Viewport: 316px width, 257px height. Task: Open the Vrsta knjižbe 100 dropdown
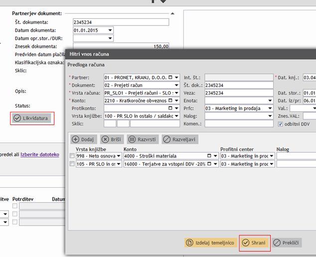click(x=176, y=116)
